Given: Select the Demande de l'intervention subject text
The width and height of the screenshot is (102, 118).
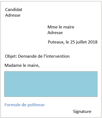Looking at the screenshot, I should click(44, 56).
